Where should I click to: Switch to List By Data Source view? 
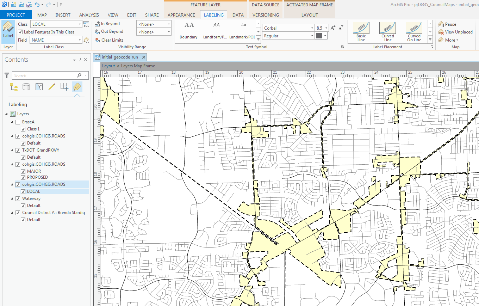[26, 87]
